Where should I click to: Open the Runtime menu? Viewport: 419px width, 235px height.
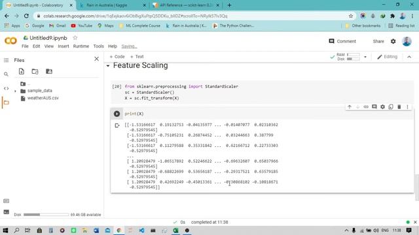pyautogui.click(x=81, y=46)
